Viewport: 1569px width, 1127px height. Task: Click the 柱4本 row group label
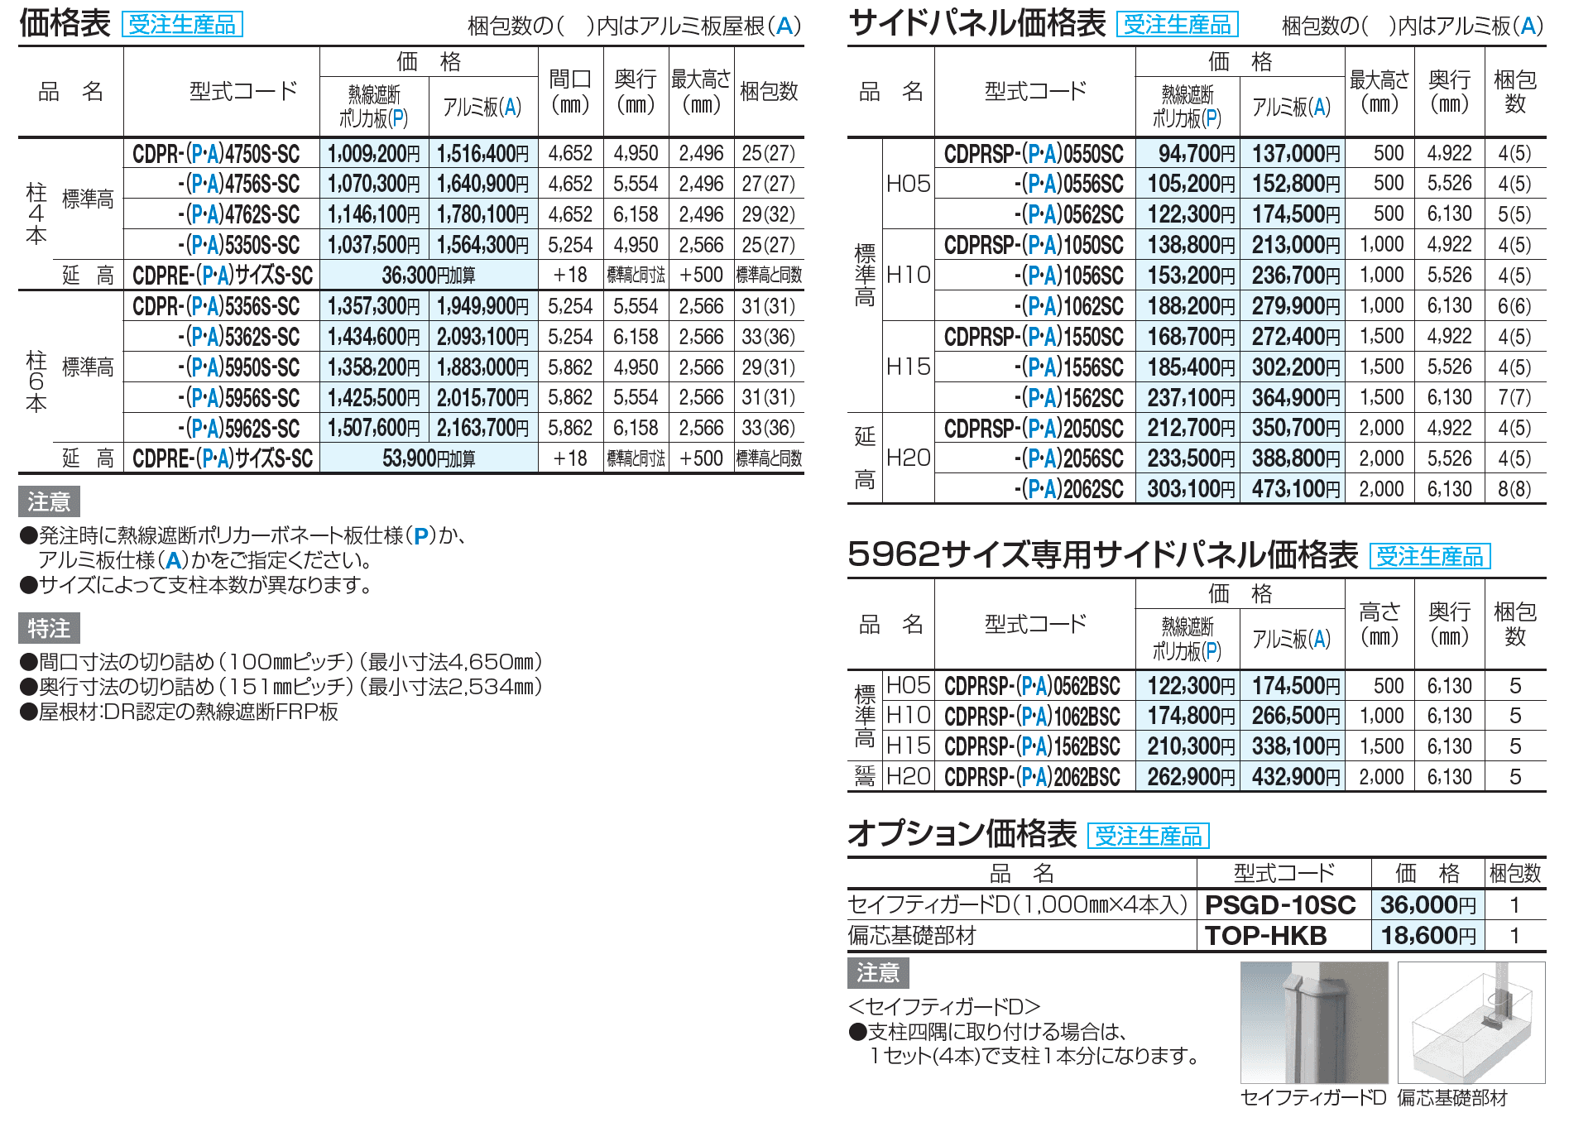(x=36, y=213)
